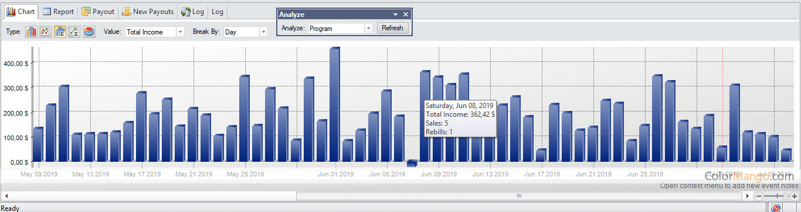Click the zoom in plus button
The image size is (801, 212).
click(x=795, y=196)
